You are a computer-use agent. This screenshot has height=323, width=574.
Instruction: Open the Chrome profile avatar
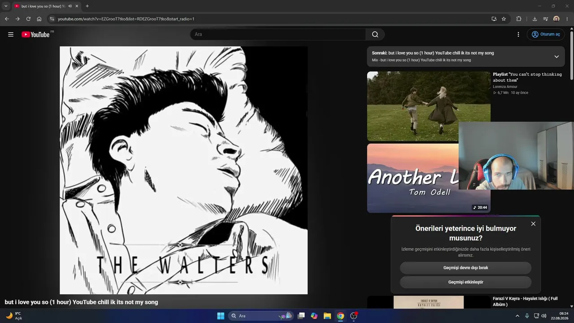pos(557,19)
